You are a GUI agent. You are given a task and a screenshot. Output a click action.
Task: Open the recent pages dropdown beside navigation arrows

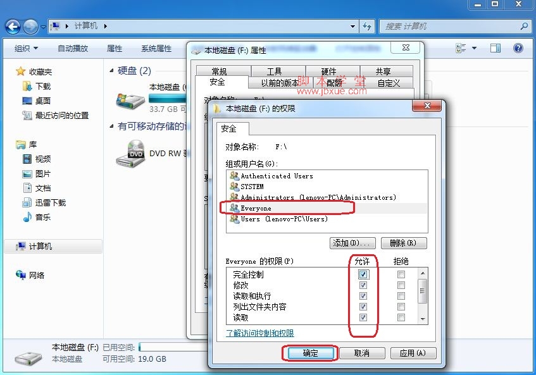point(44,27)
